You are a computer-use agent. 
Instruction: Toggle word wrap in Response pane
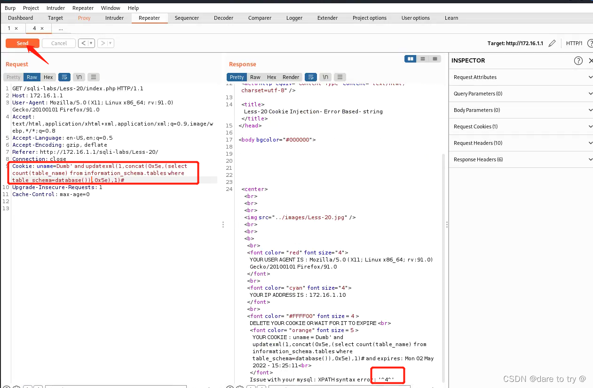click(311, 77)
